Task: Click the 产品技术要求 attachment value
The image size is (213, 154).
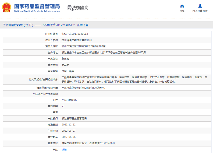Action: pos(69,100)
